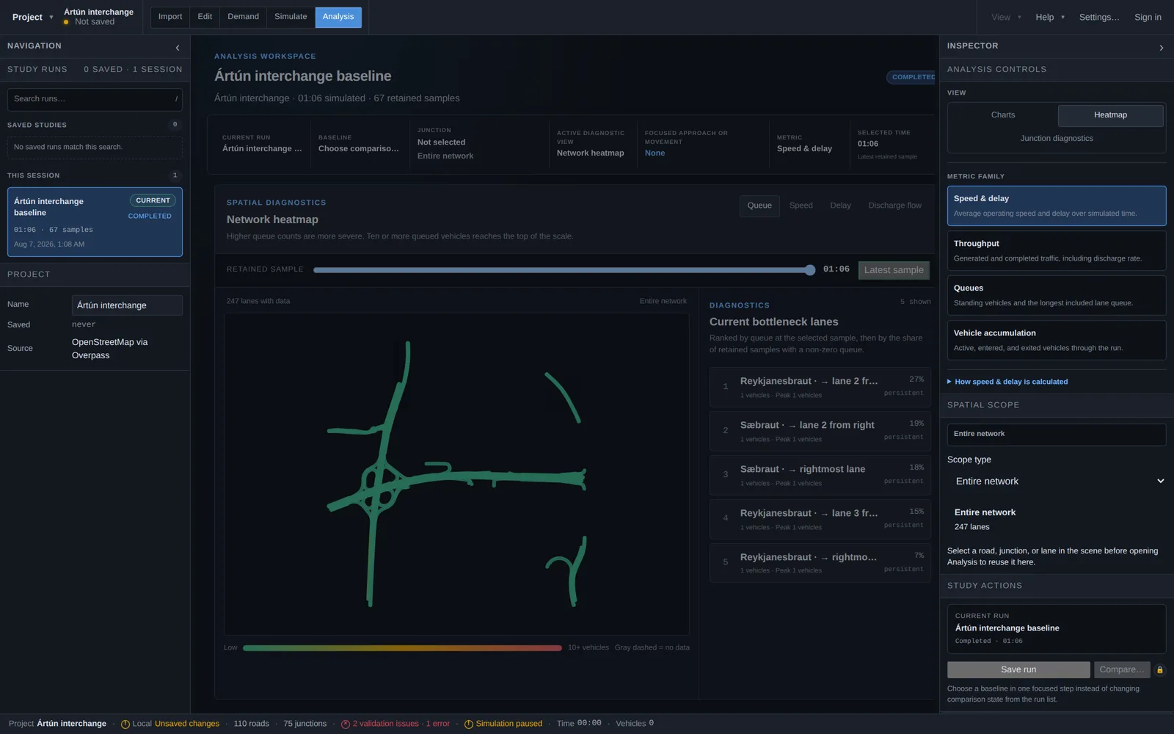This screenshot has height=734, width=1174.
Task: Select the Heatmap view option
Action: 1110,115
